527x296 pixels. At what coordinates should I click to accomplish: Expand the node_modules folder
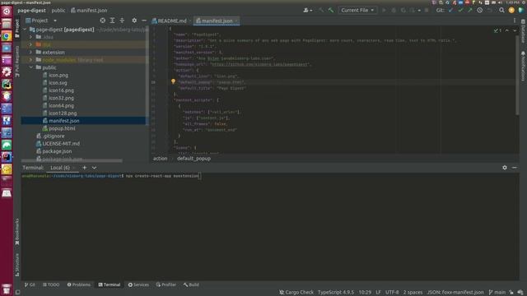tap(31, 60)
